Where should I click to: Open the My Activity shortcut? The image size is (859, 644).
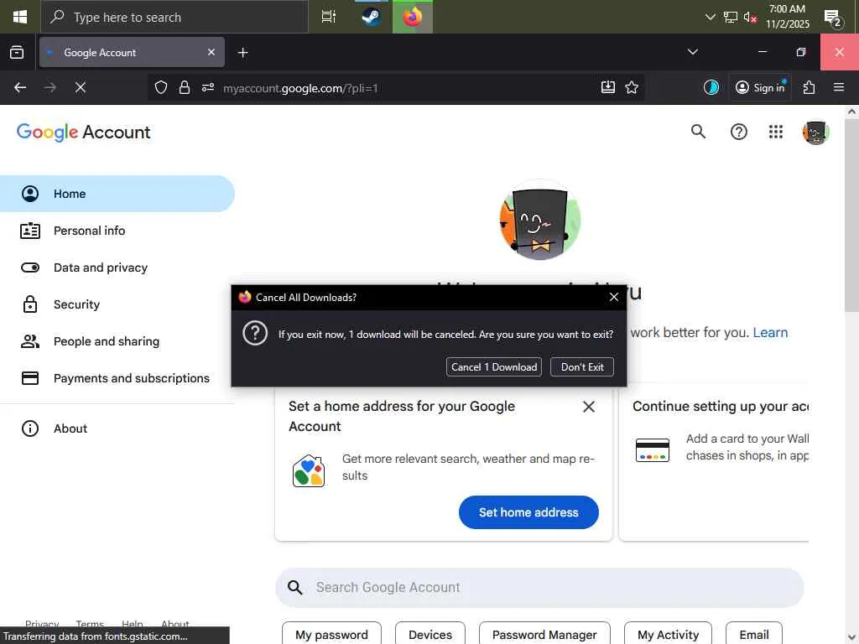tap(668, 634)
